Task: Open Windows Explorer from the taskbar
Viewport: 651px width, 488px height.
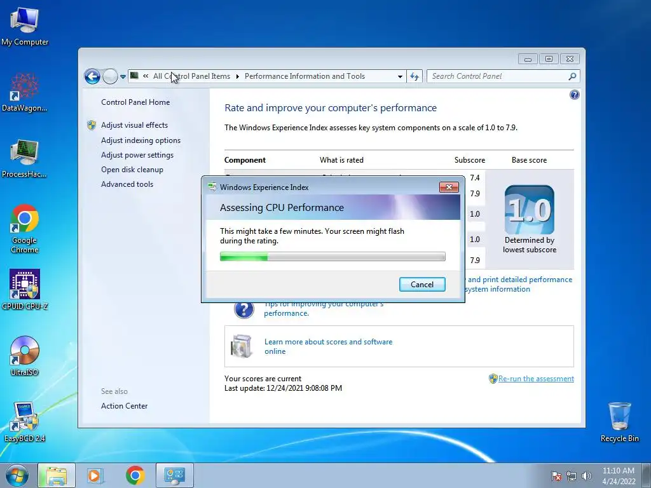Action: (x=57, y=475)
